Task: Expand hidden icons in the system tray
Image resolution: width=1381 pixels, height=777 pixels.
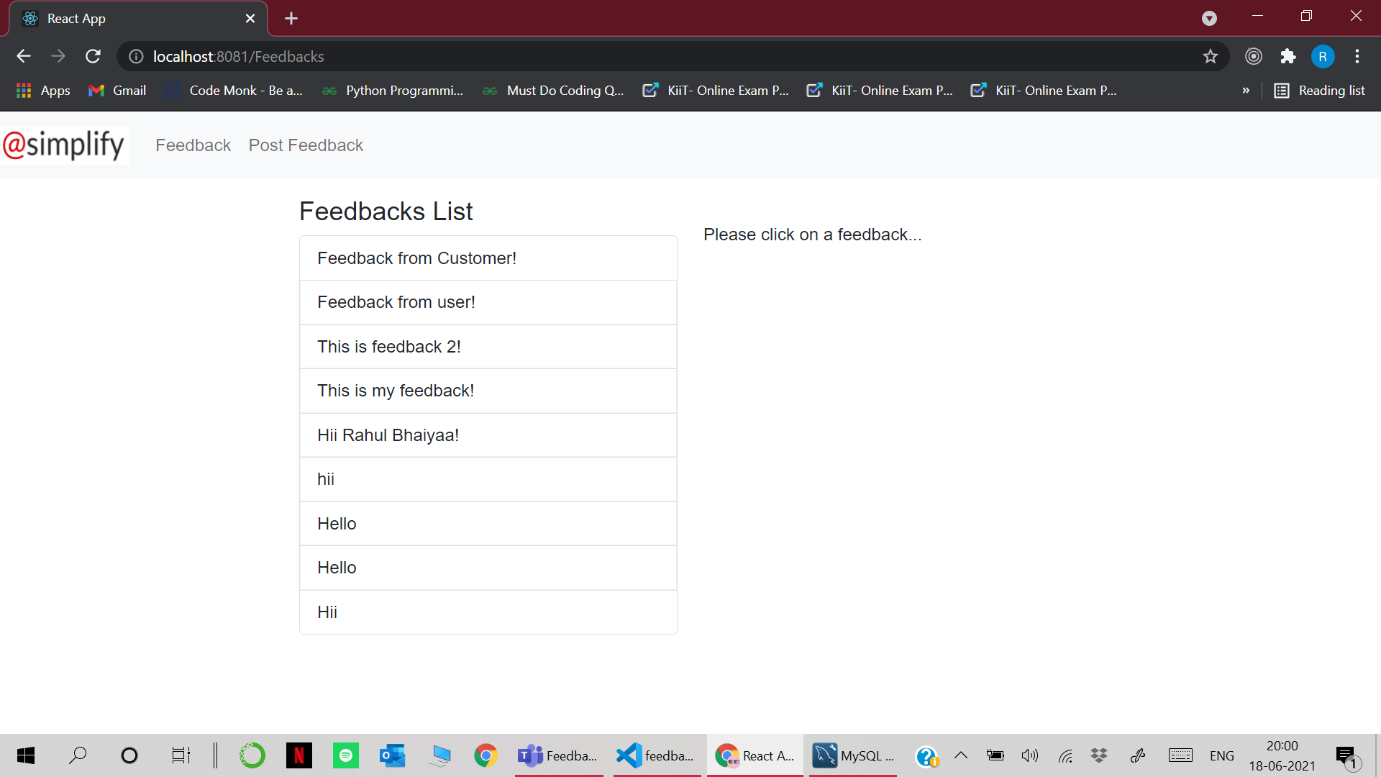Action: [961, 755]
